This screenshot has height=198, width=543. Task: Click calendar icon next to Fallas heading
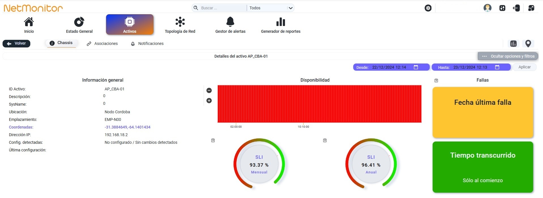[x=436, y=80]
